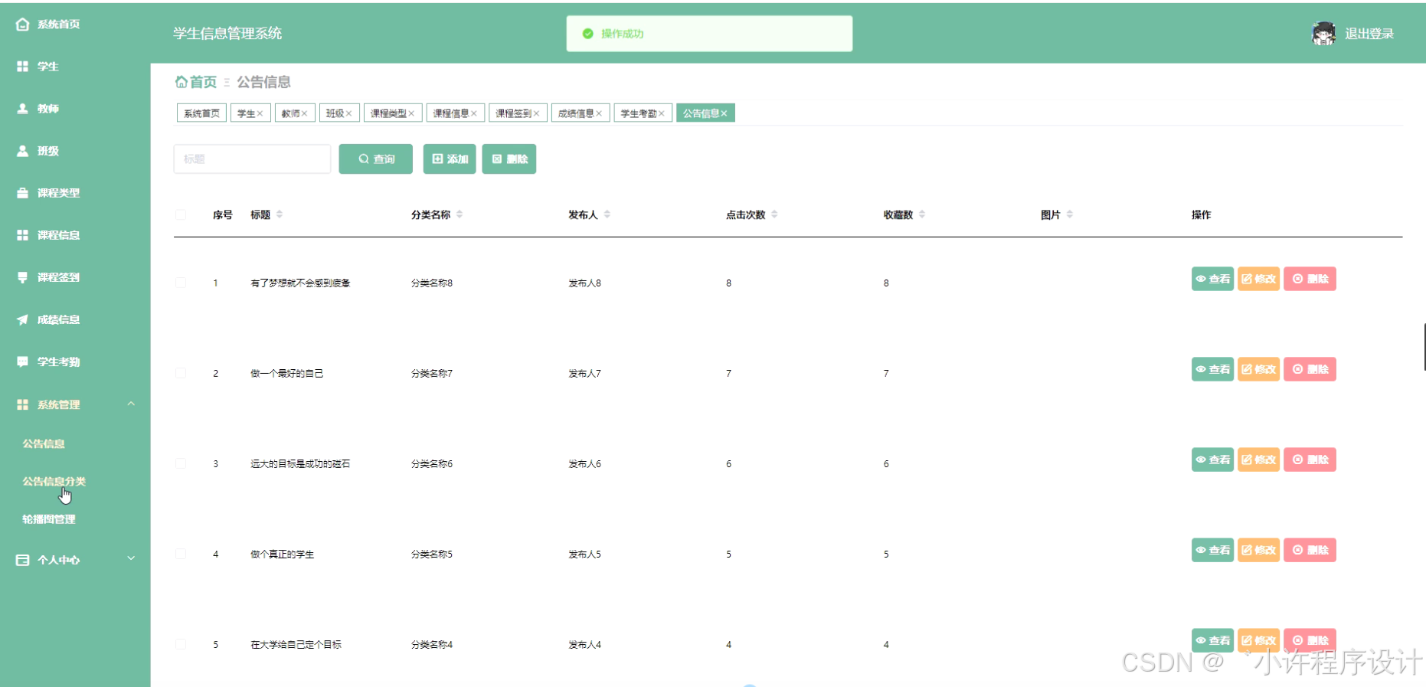The image size is (1426, 687).
Task: Edit row 3 远大的目标是成功的磁石 with 修改
Action: click(1258, 460)
